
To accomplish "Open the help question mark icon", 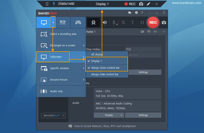I will (142, 13).
